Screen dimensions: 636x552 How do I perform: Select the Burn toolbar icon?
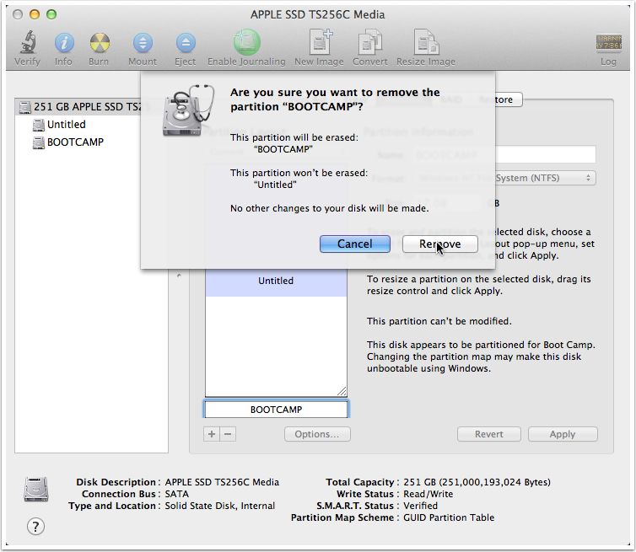click(x=99, y=42)
